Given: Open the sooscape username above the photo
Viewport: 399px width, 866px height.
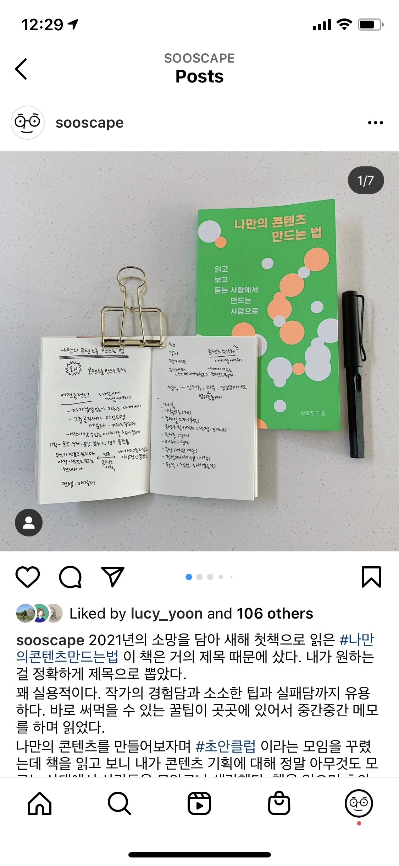Looking at the screenshot, I should (x=90, y=123).
